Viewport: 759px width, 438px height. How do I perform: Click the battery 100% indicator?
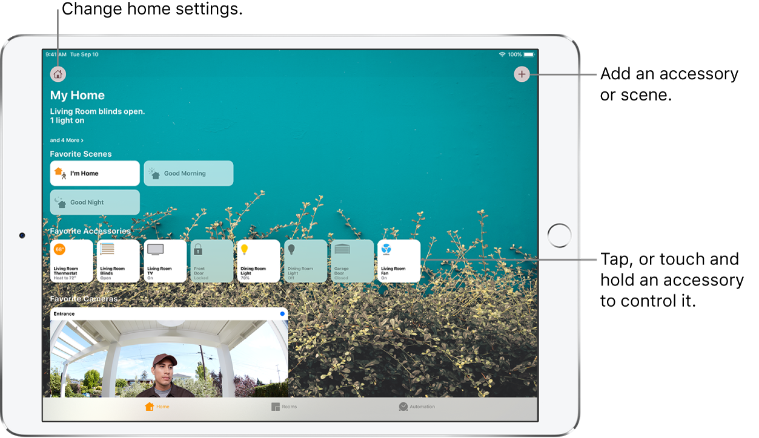point(522,54)
